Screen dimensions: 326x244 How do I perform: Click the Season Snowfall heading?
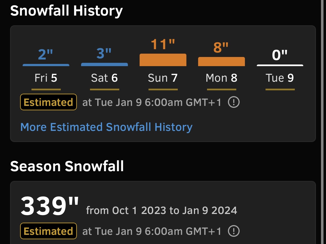67,166
